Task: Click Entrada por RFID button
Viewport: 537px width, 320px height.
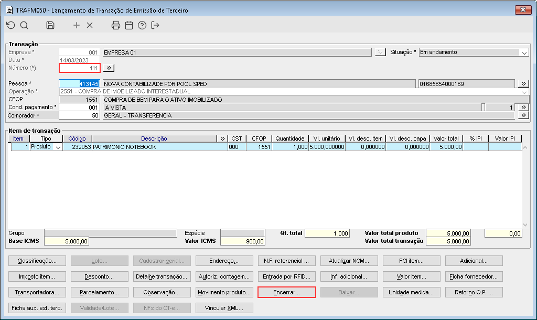Action: (x=286, y=276)
